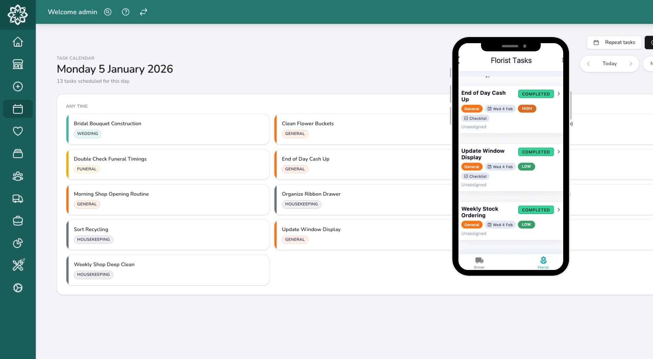Select the Florist tab in phone footer
Image resolution: width=653 pixels, height=359 pixels.
click(x=543, y=262)
